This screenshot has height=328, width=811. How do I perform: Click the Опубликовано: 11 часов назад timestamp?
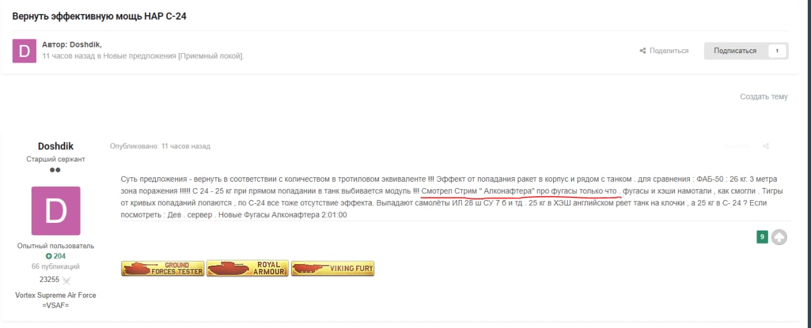[160, 146]
